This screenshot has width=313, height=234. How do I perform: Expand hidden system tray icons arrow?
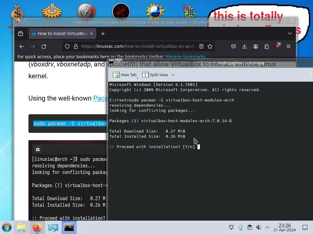(x=267, y=227)
